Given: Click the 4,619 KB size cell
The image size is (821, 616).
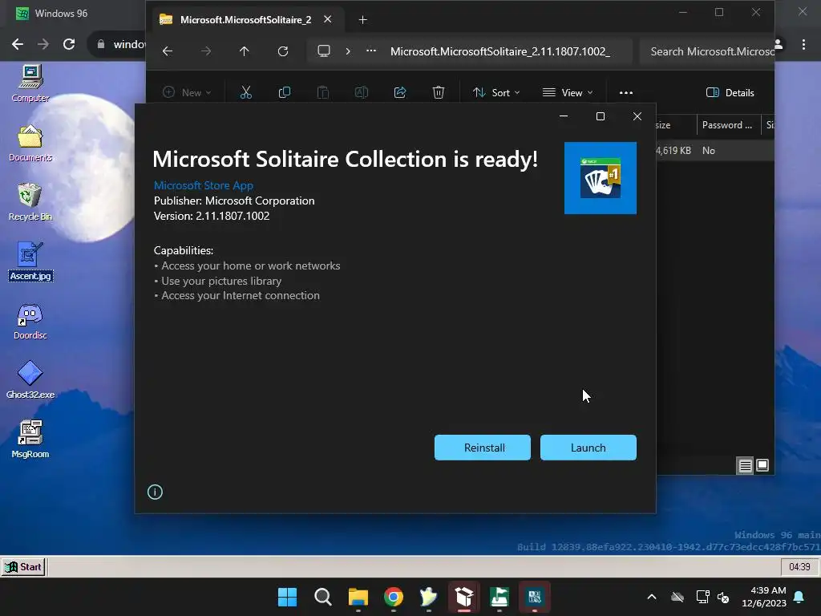Looking at the screenshot, I should click(x=673, y=151).
